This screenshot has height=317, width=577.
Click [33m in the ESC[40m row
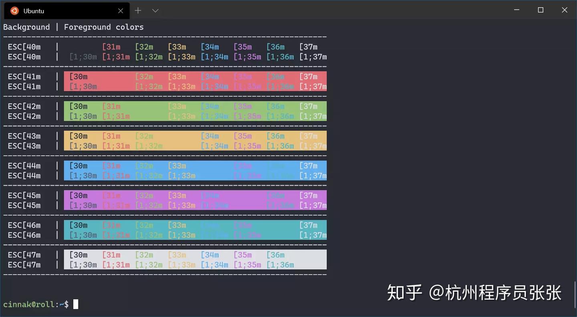click(x=177, y=47)
